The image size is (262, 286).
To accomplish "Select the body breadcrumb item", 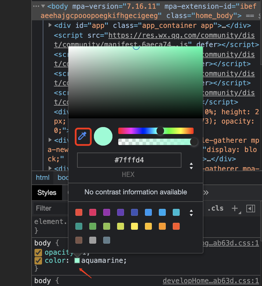I will click(x=63, y=178).
